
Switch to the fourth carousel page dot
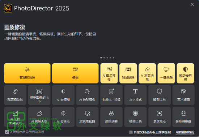click(x=110, y=58)
